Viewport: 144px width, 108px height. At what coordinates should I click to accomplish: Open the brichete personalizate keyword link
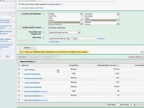(x=33, y=78)
